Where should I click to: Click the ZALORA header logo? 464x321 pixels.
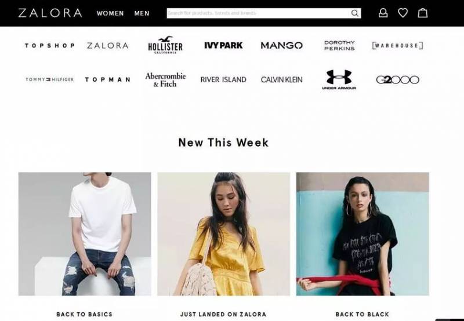click(x=50, y=13)
